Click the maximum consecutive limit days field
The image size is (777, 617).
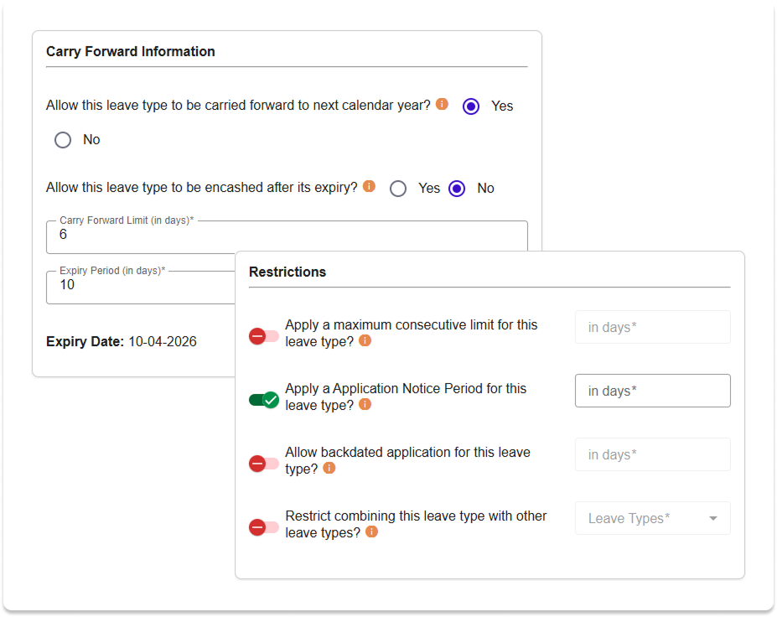653,327
